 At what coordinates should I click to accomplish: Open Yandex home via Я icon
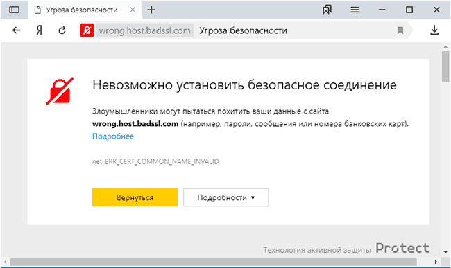click(x=40, y=30)
